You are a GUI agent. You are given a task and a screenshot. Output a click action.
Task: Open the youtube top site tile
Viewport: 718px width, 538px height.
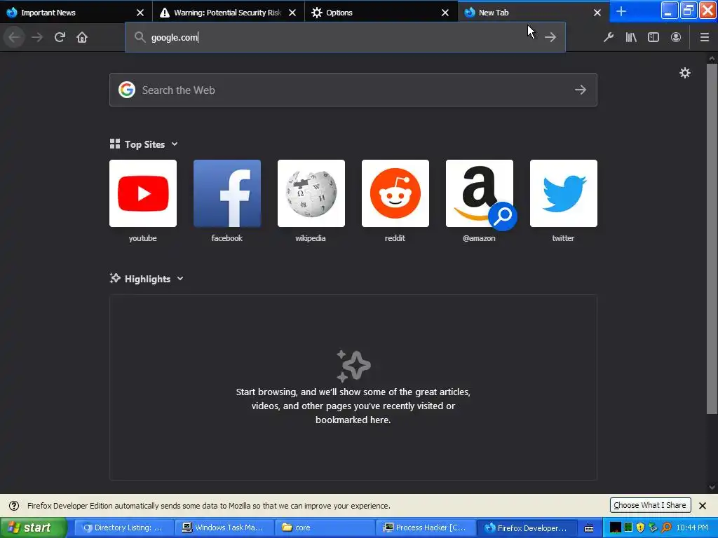pyautogui.click(x=143, y=193)
